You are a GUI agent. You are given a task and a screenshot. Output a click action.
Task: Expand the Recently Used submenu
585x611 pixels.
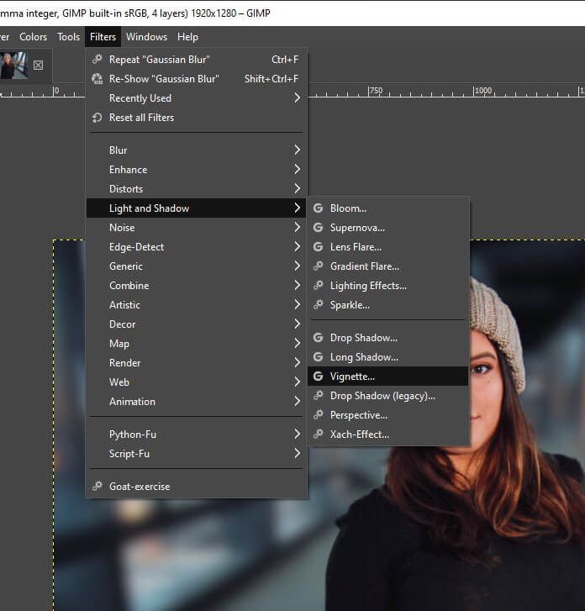[297, 98]
